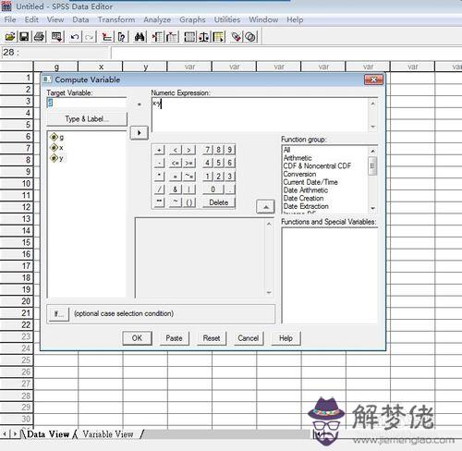Click the If... case selection button
This screenshot has height=451, width=462.
click(x=58, y=314)
